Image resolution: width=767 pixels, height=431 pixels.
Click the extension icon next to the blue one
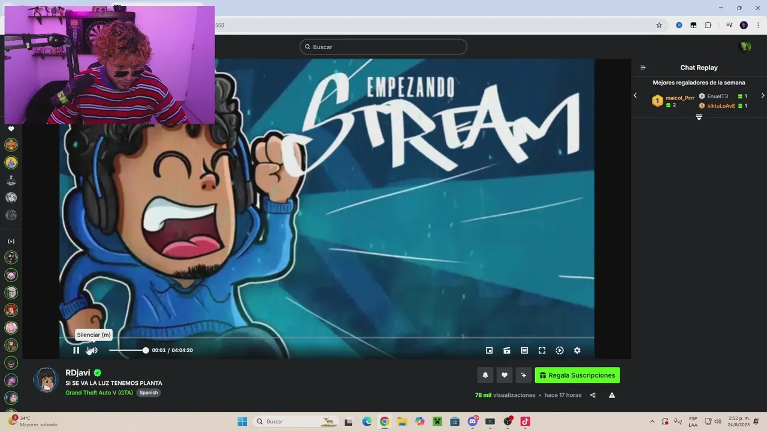tap(693, 25)
